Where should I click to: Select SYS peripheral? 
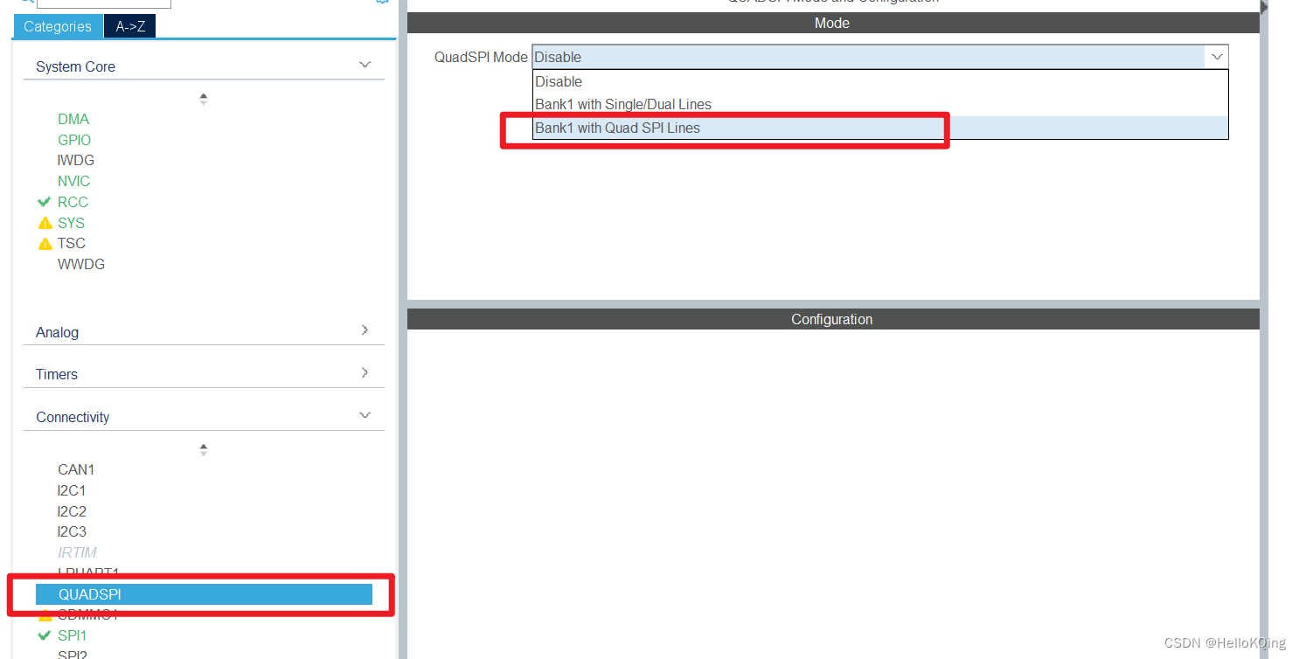pyautogui.click(x=71, y=223)
